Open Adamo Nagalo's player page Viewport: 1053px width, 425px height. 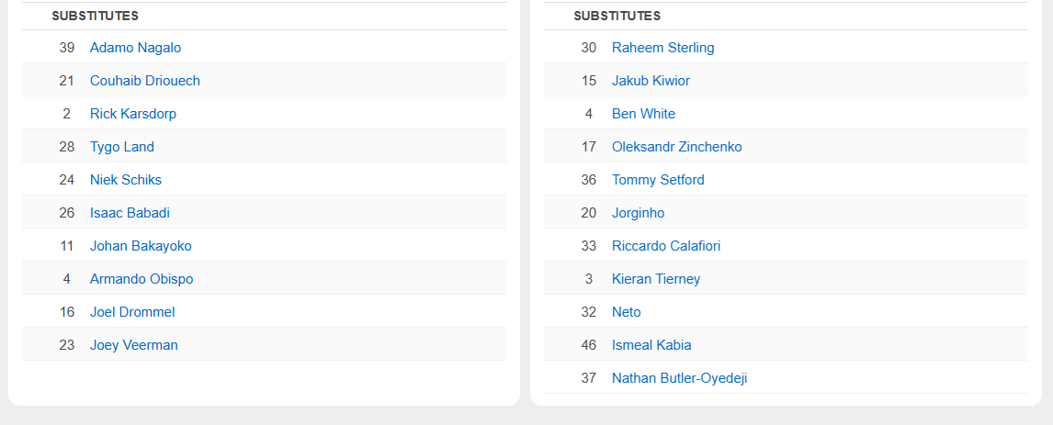pos(135,48)
